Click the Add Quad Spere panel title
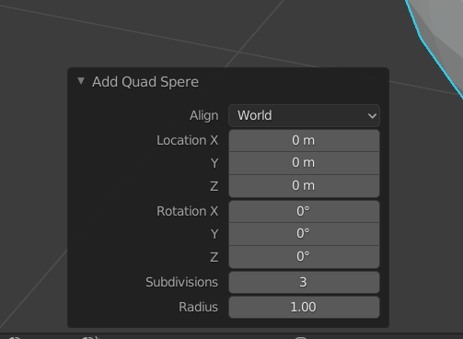 point(145,82)
